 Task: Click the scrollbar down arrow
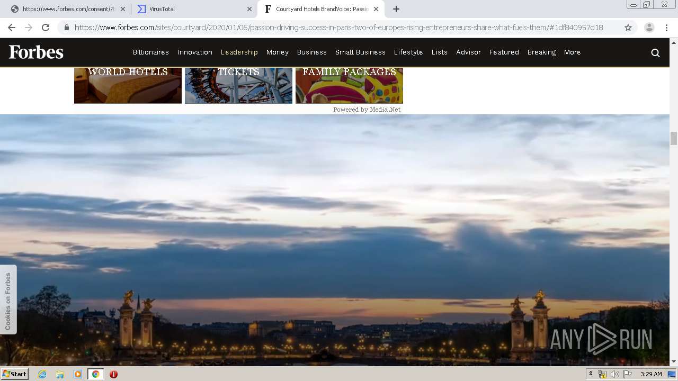(x=674, y=362)
